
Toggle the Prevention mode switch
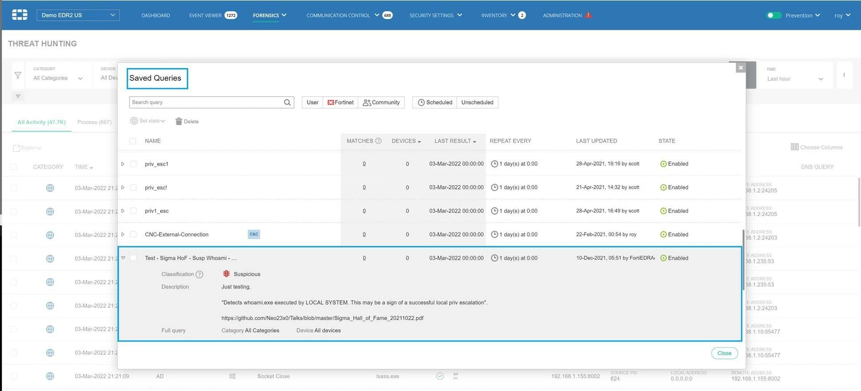[774, 15]
